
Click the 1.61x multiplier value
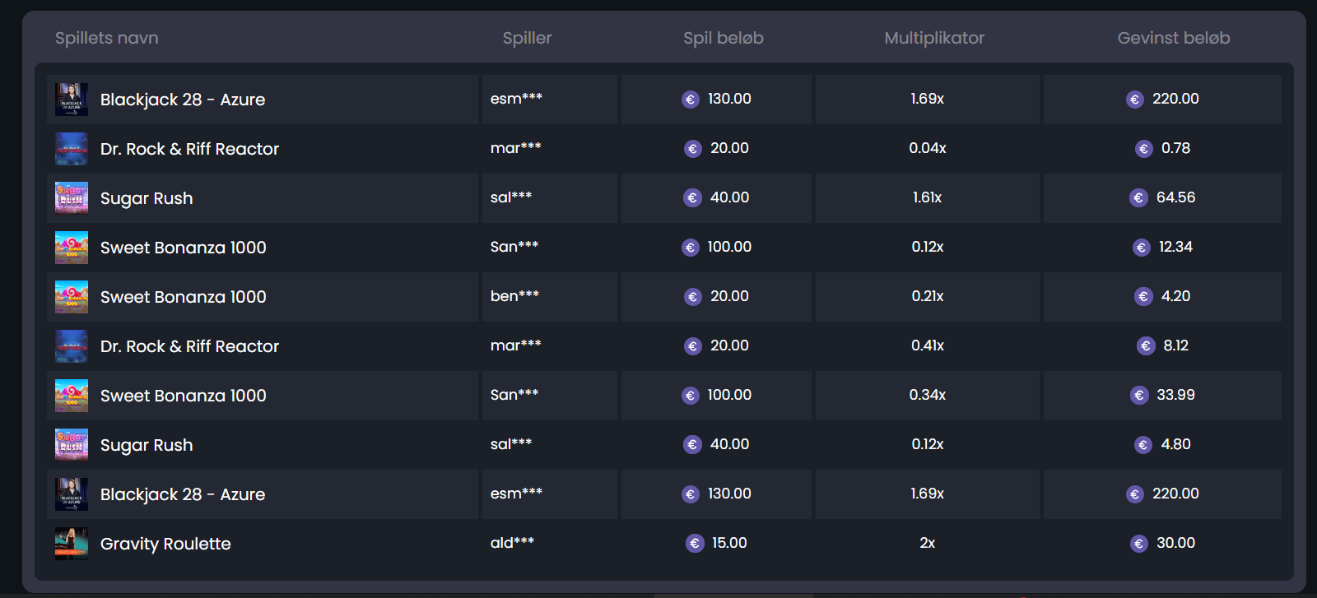point(928,197)
